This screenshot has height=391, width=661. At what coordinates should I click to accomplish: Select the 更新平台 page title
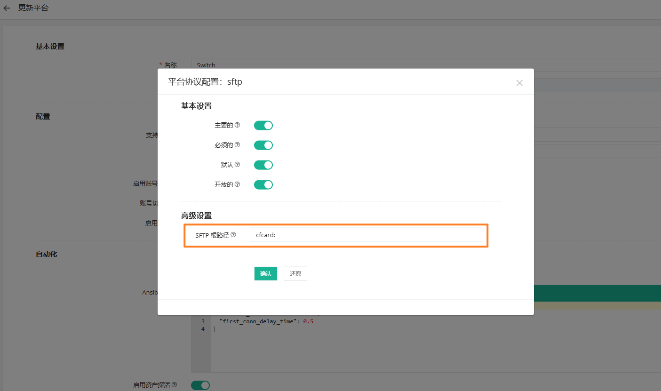point(33,8)
